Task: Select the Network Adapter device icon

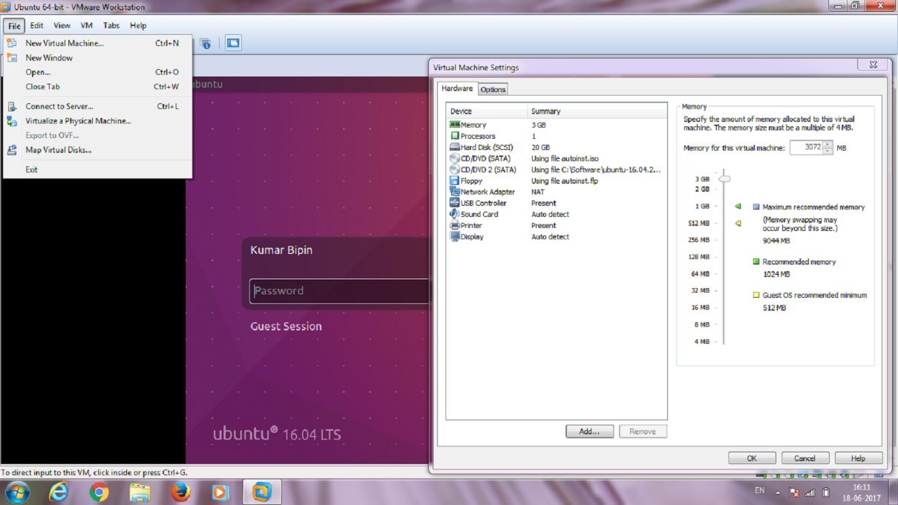Action: click(454, 192)
